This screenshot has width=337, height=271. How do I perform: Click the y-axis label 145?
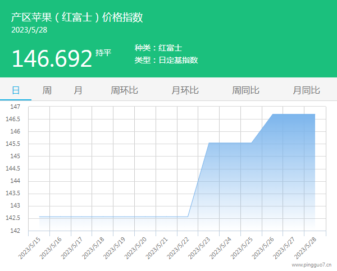point(15,156)
